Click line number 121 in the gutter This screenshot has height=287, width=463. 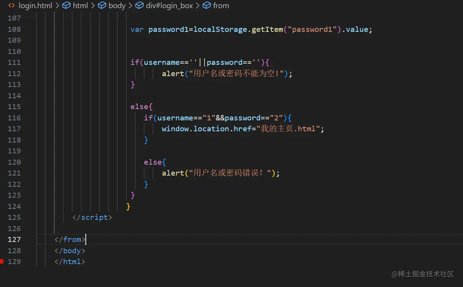14,173
